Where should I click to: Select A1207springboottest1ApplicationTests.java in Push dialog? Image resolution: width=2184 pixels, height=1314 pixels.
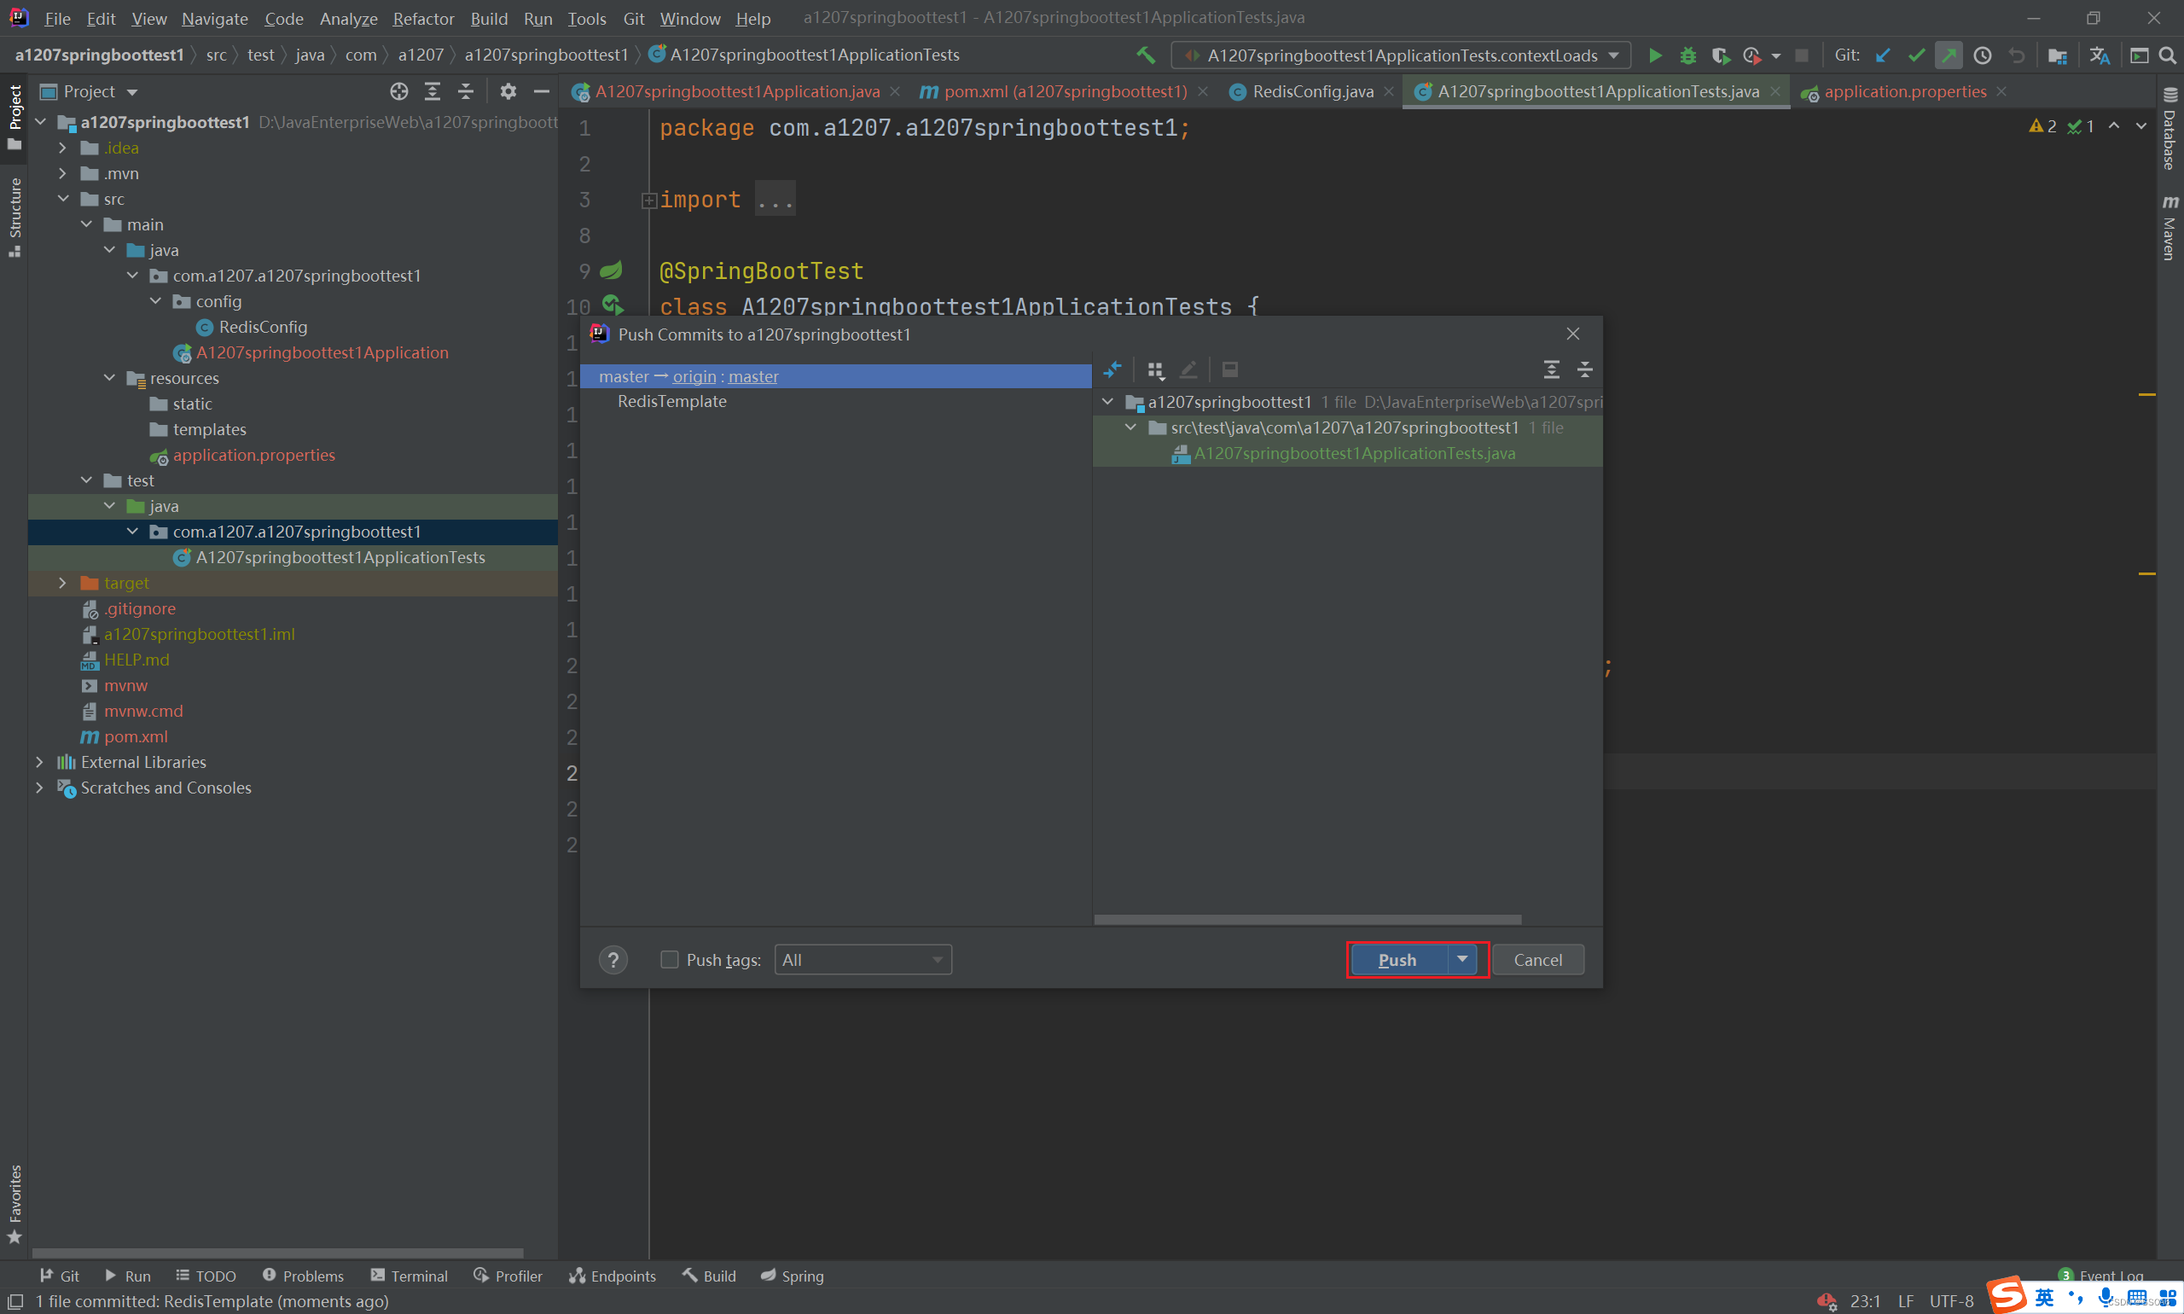(x=1355, y=453)
